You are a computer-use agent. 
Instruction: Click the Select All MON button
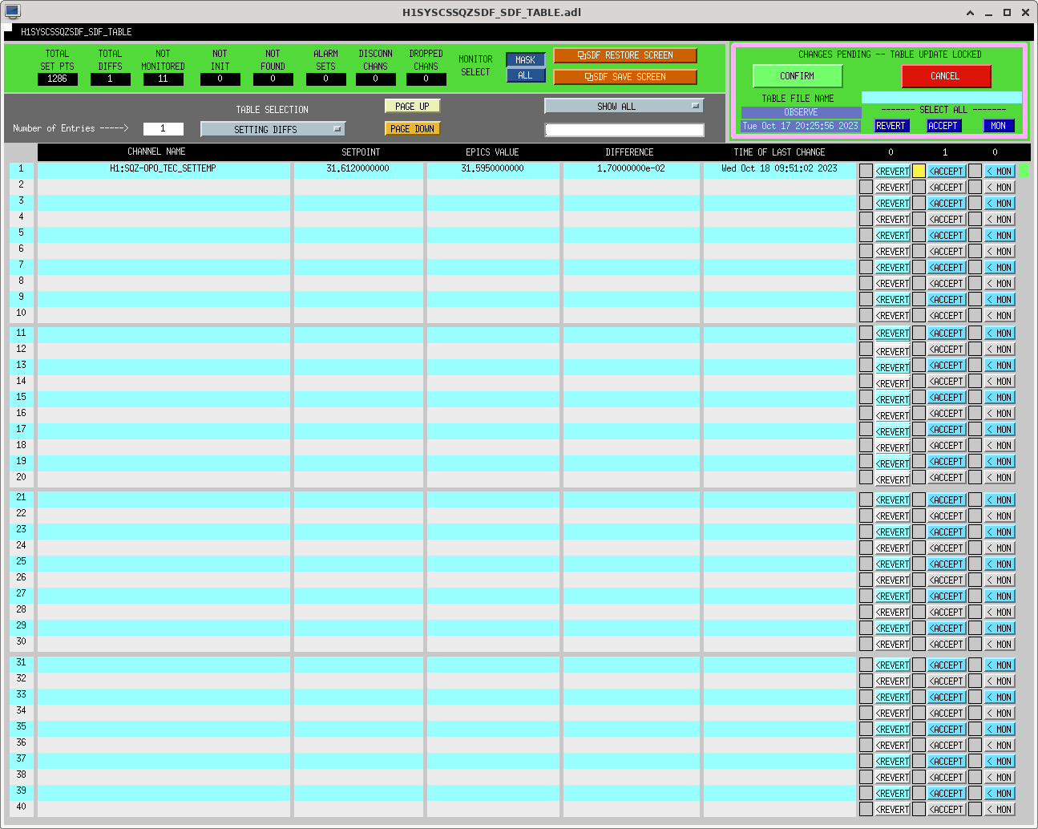click(x=998, y=126)
